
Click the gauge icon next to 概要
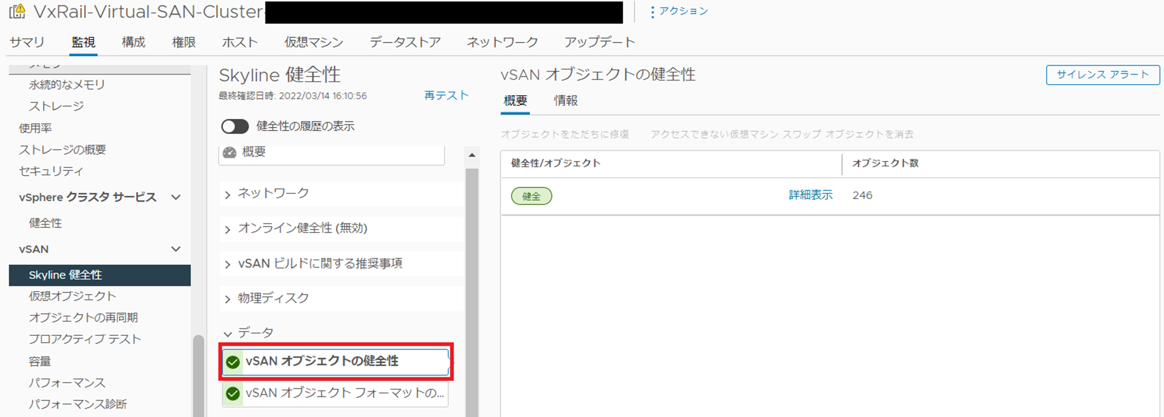click(229, 153)
